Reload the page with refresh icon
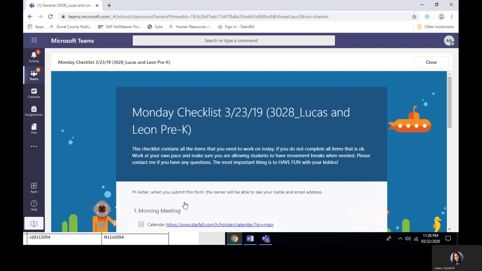This screenshot has width=482, height=271. coord(50,17)
